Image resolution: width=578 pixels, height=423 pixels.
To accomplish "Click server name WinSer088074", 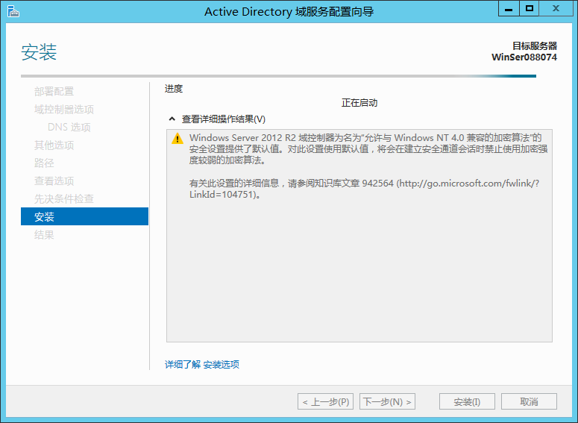I will 524,57.
